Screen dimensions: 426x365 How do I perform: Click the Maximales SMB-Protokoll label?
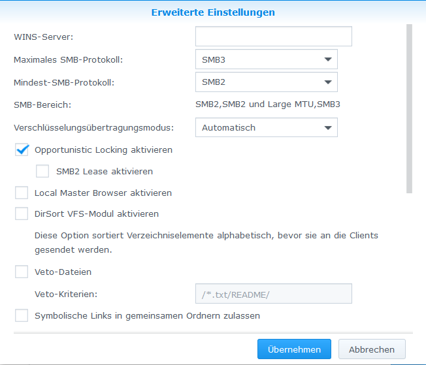[x=68, y=60]
